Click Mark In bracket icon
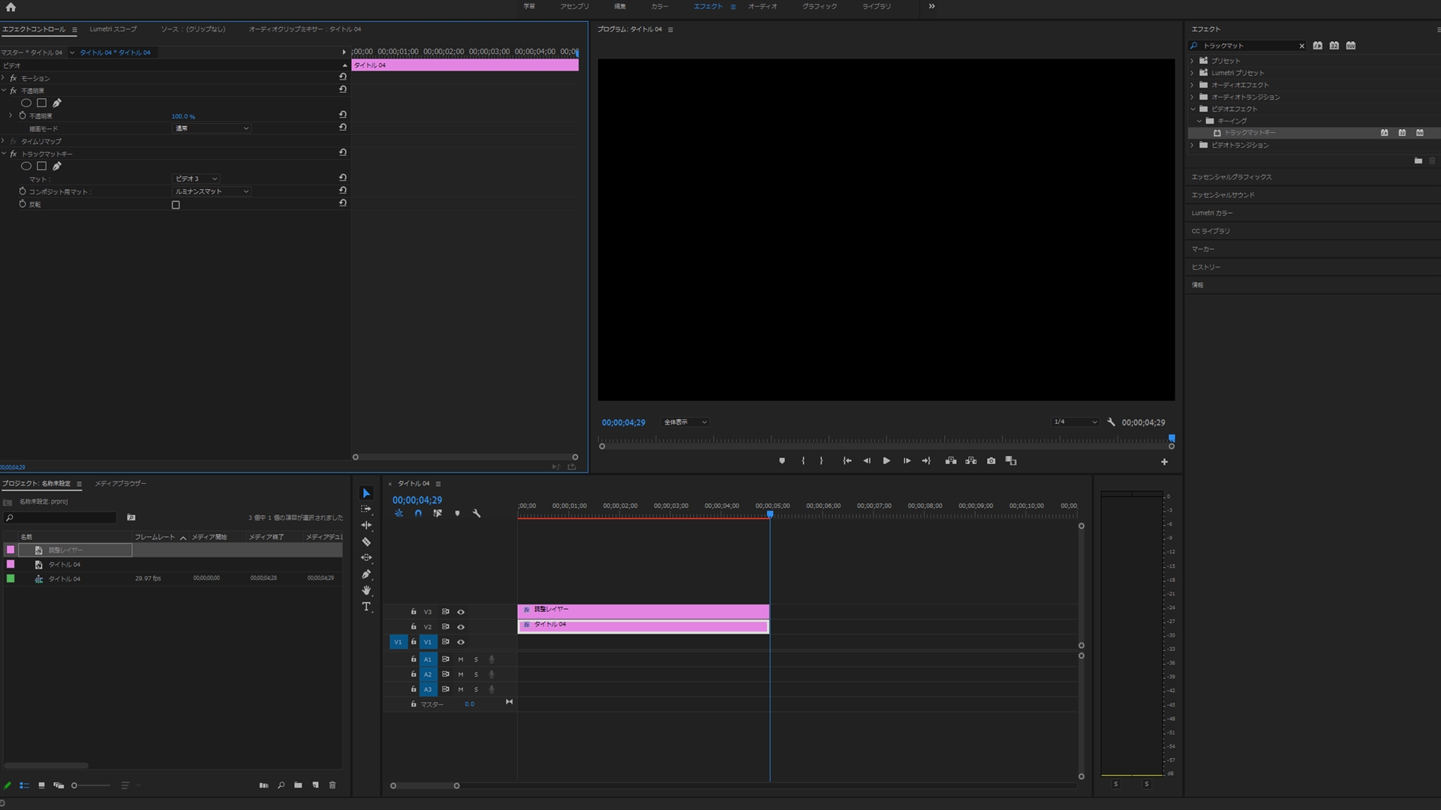Viewport: 1441px width, 810px height. click(803, 461)
